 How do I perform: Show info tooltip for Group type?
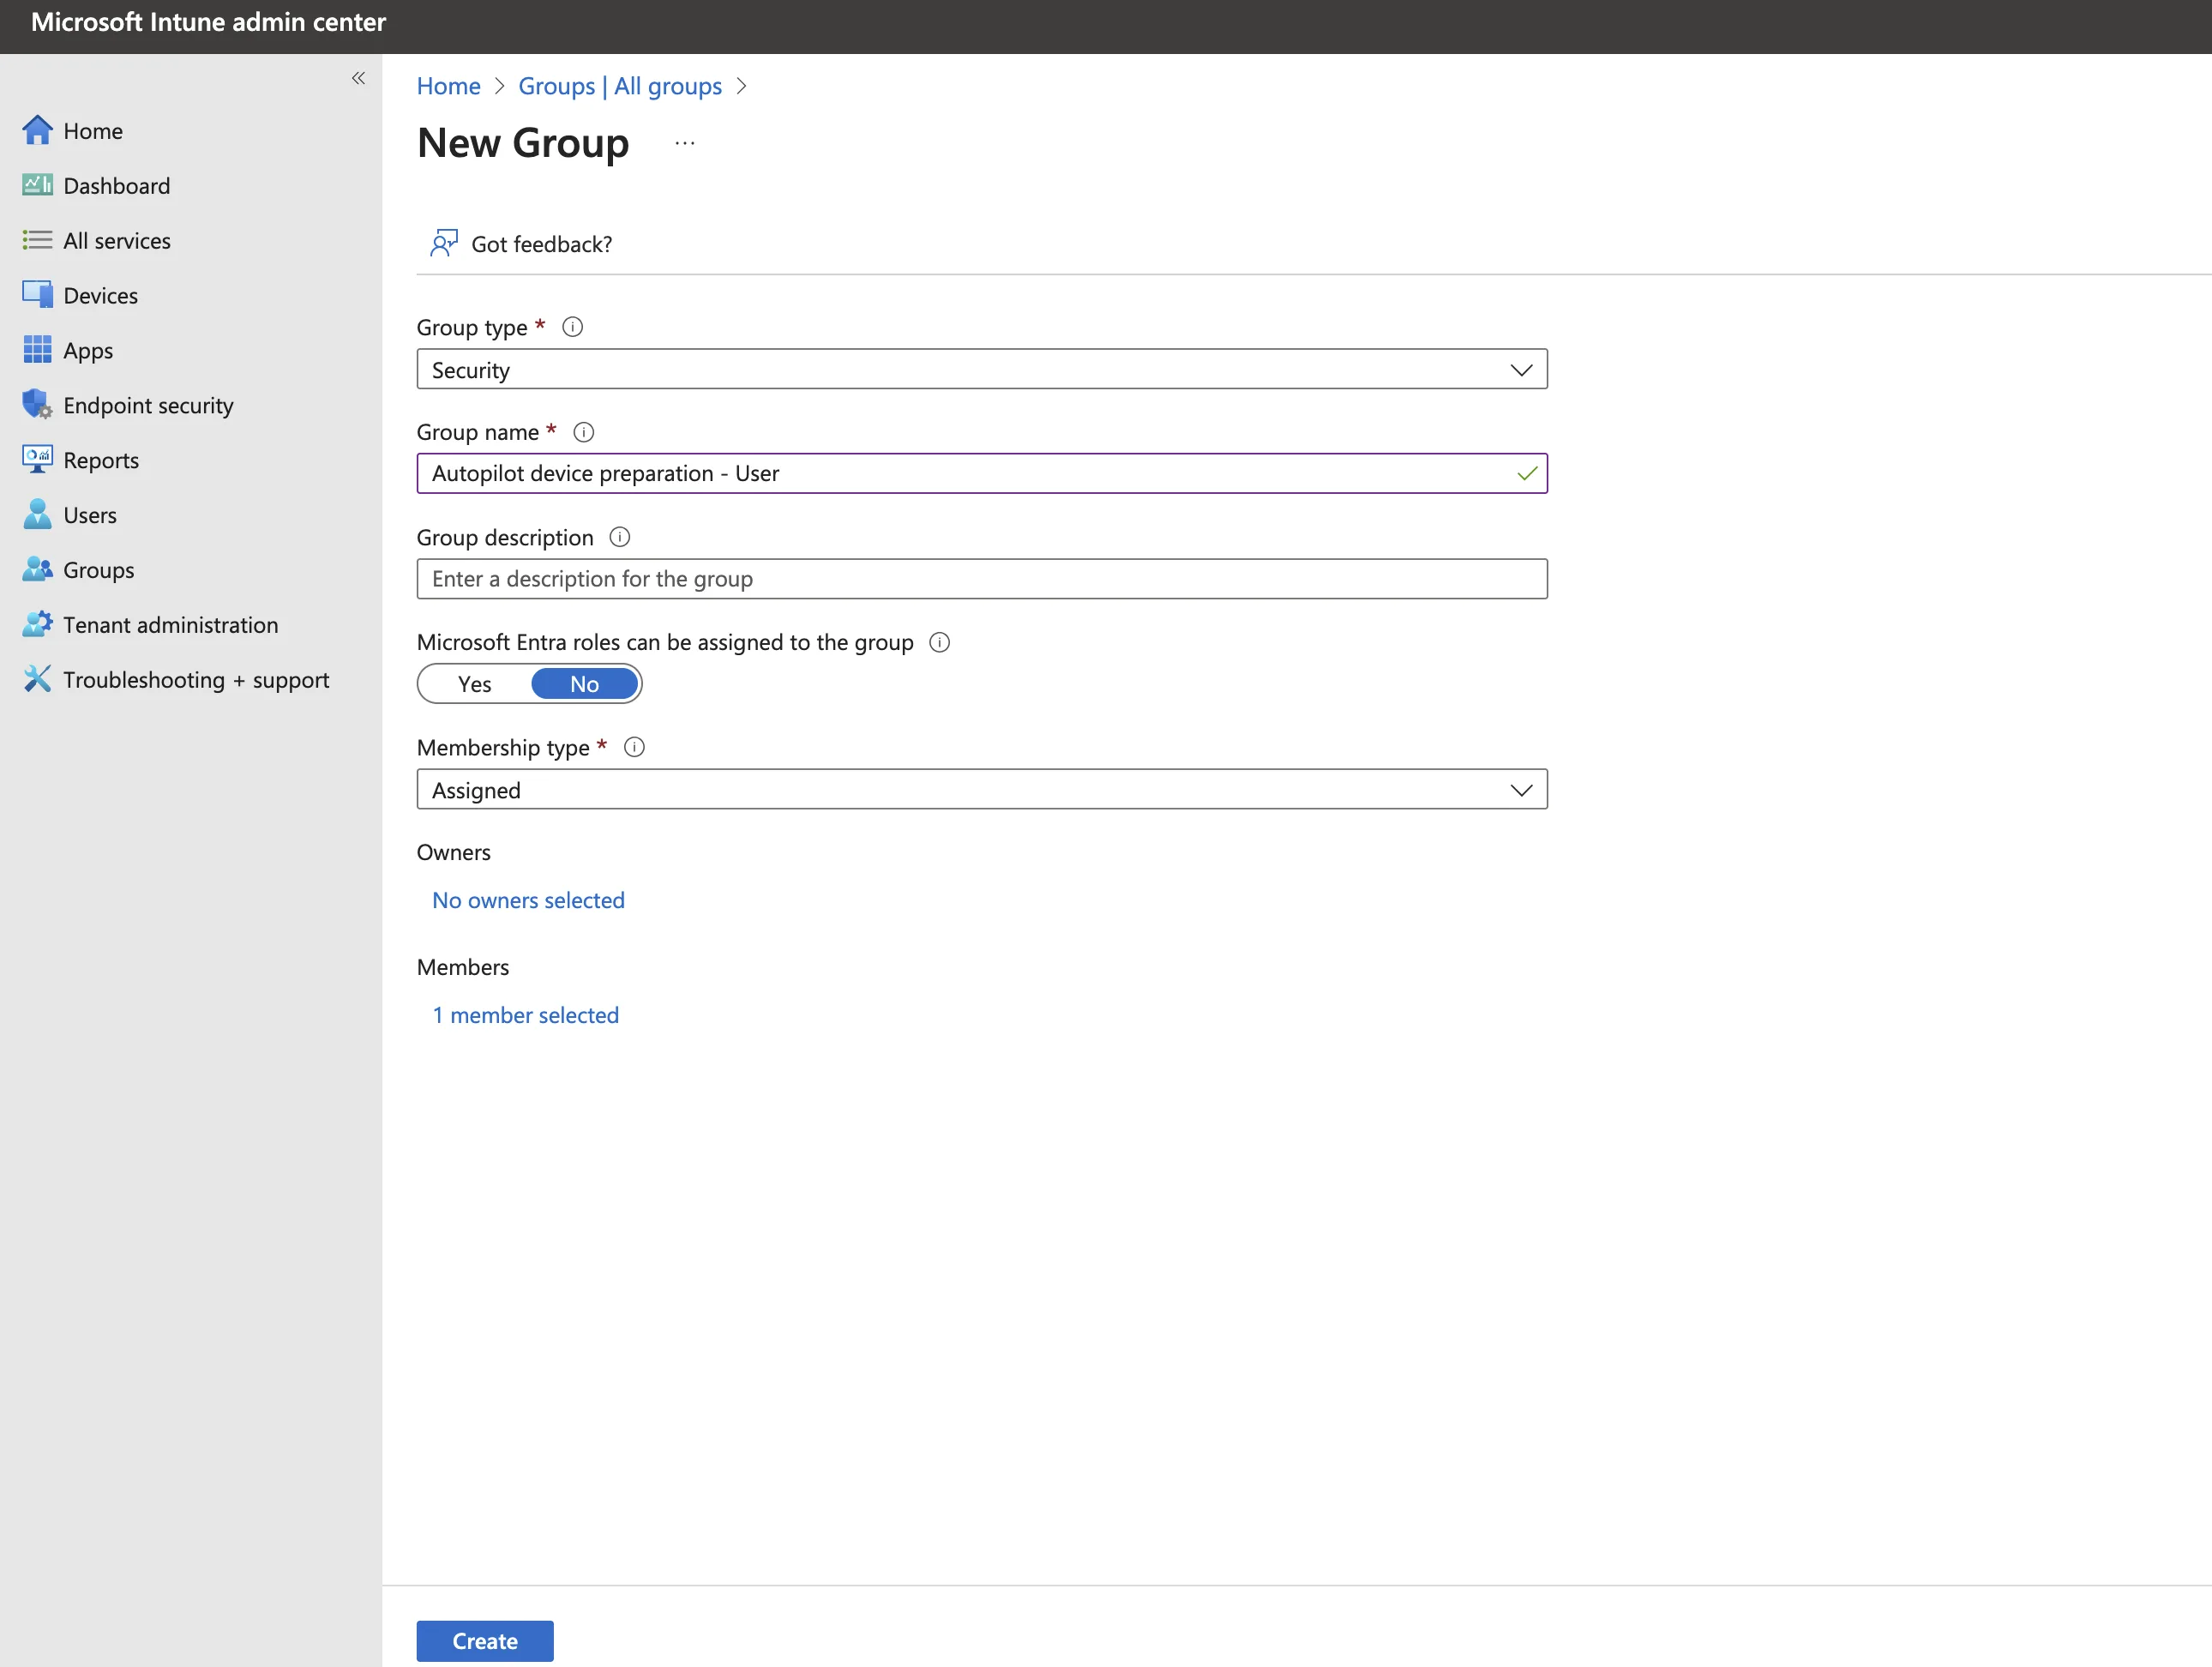tap(572, 327)
